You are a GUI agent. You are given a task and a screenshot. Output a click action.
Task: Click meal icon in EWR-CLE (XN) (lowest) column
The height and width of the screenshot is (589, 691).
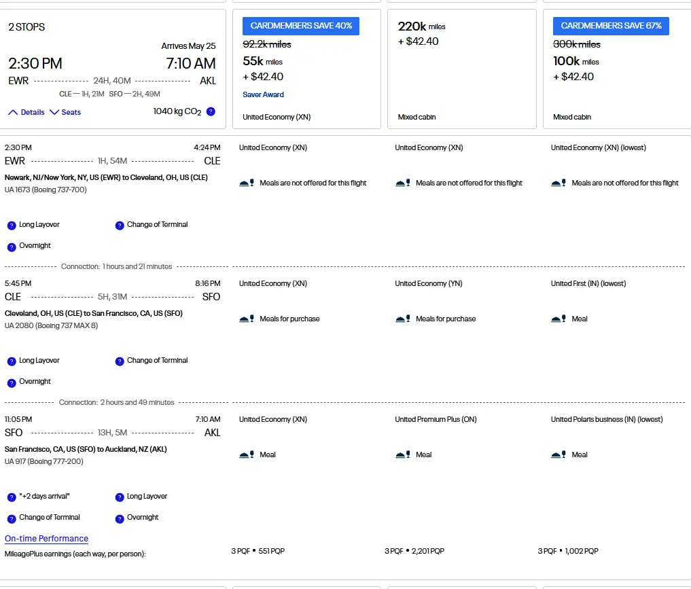[x=559, y=183]
